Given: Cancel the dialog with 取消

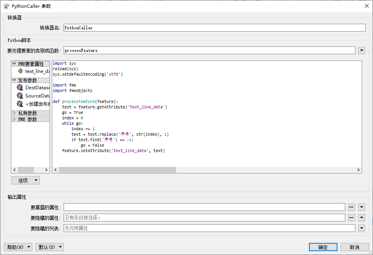Looking at the screenshot, I should tap(355, 247).
